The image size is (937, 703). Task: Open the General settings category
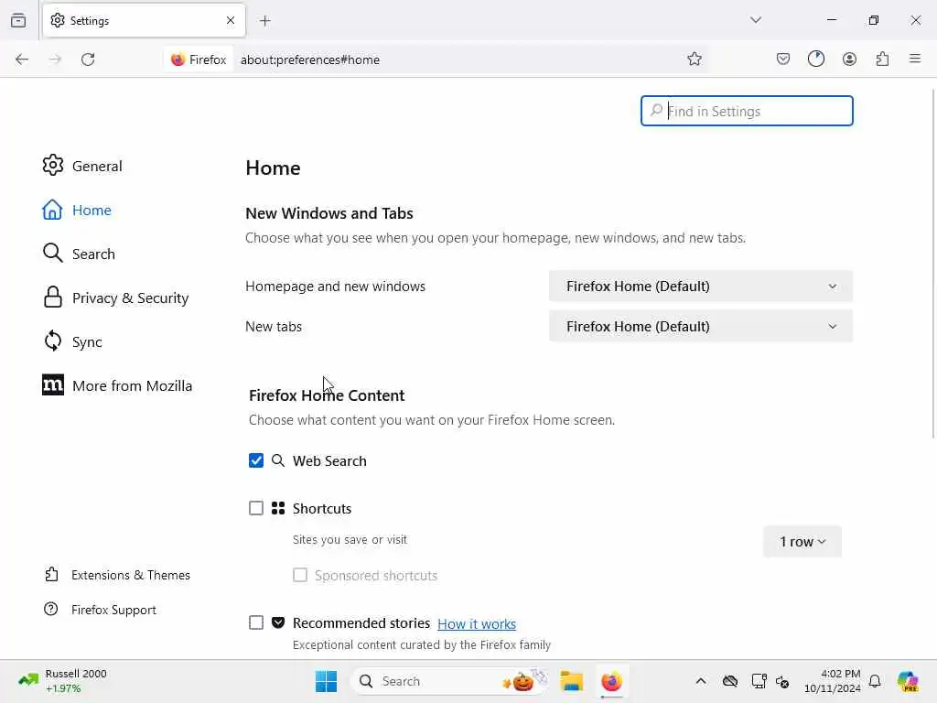[82, 166]
